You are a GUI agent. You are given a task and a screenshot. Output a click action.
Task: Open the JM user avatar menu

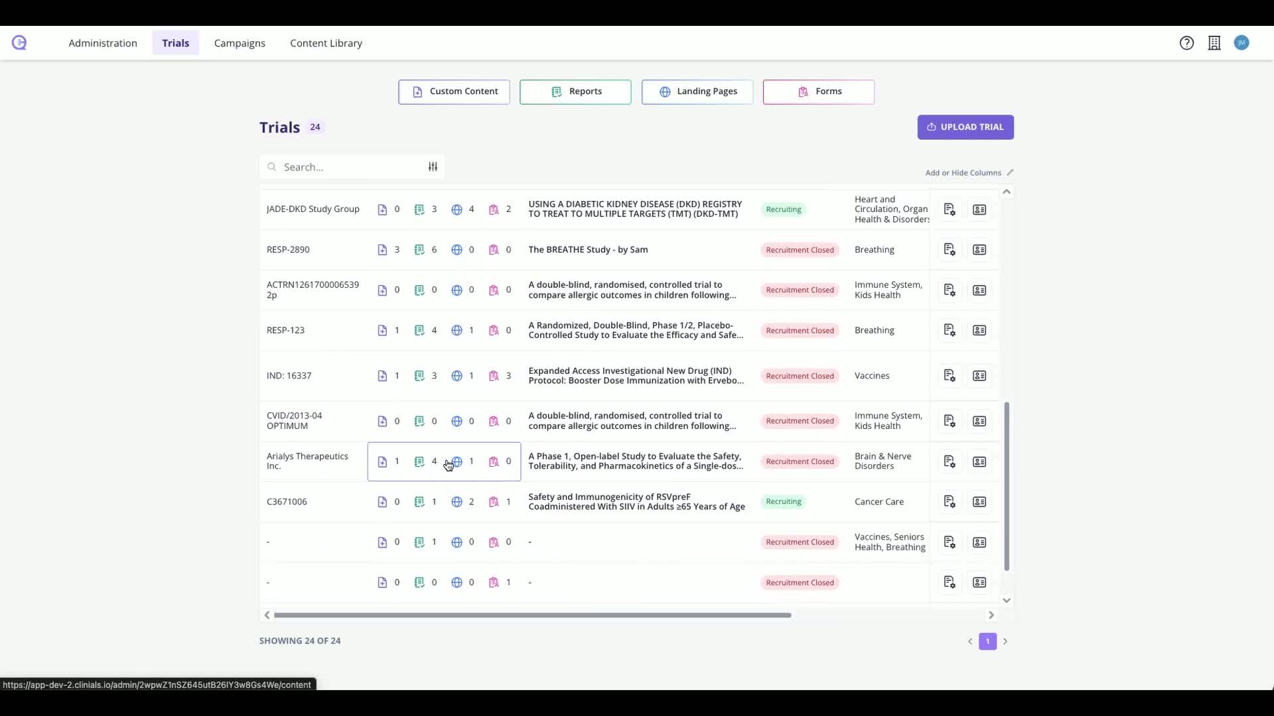tap(1241, 43)
